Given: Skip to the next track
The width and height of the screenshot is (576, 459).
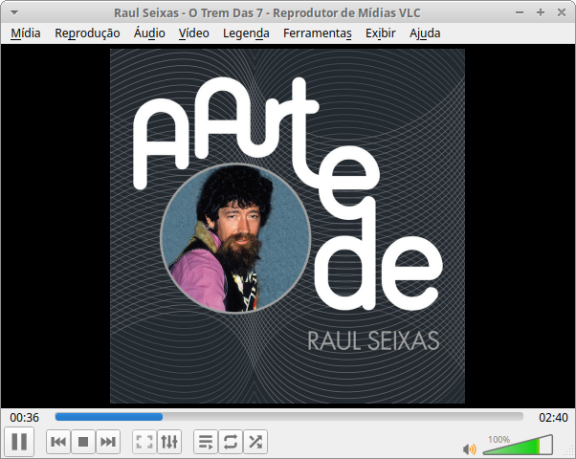Looking at the screenshot, I should pyautogui.click(x=108, y=442).
